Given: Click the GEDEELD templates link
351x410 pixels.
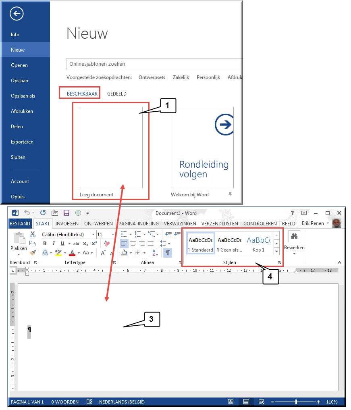Looking at the screenshot, I should 117,94.
